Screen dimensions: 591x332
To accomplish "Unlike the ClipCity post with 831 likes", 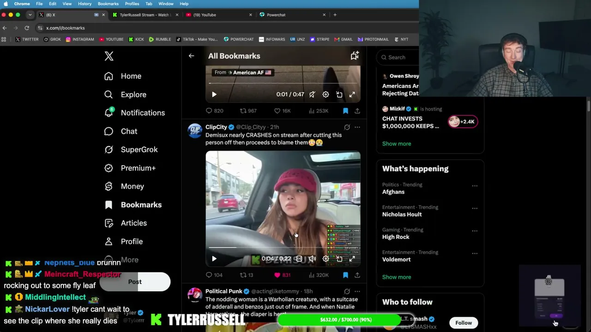I will coord(282,275).
